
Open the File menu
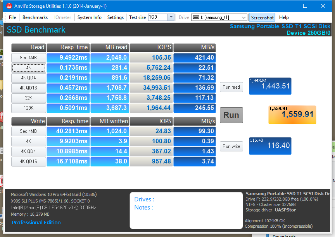coord(12,17)
